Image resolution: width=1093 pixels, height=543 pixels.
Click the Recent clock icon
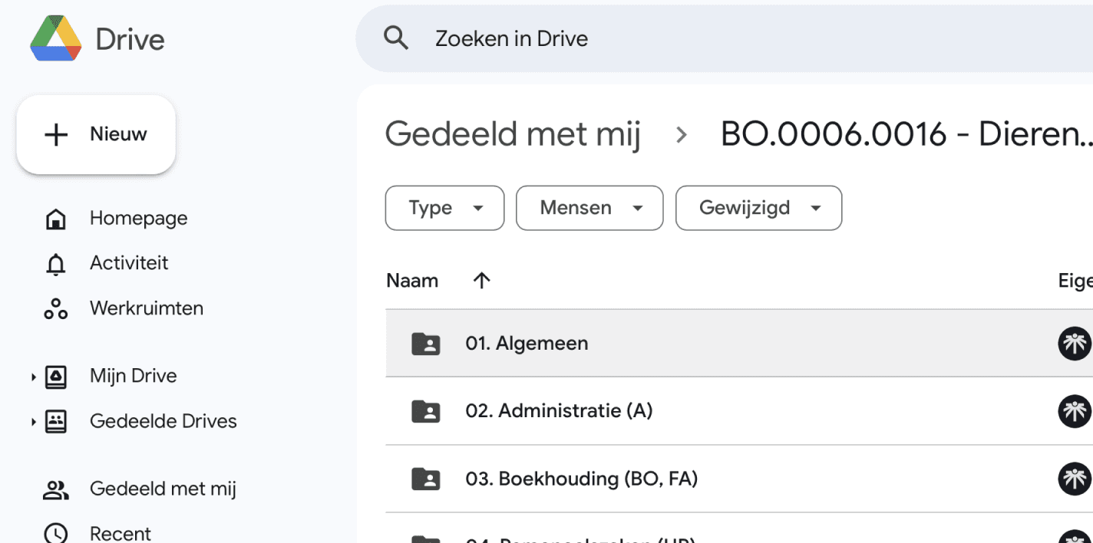[55, 534]
